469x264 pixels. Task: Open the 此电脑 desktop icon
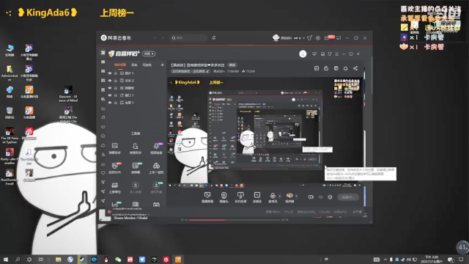pos(10,51)
